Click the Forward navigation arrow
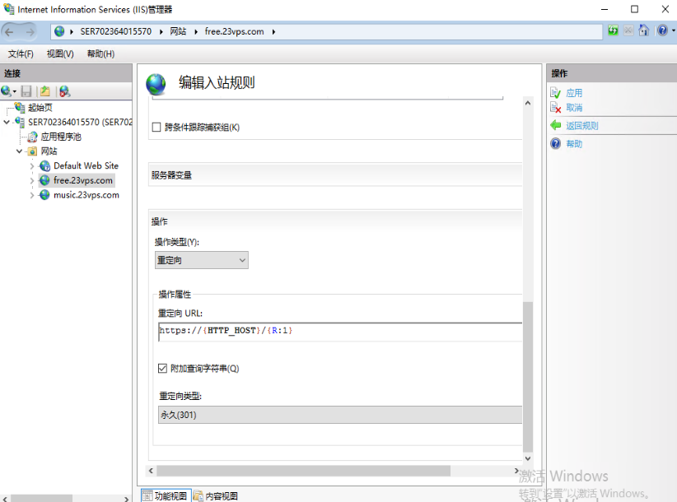This screenshot has height=502, width=677. [30, 31]
